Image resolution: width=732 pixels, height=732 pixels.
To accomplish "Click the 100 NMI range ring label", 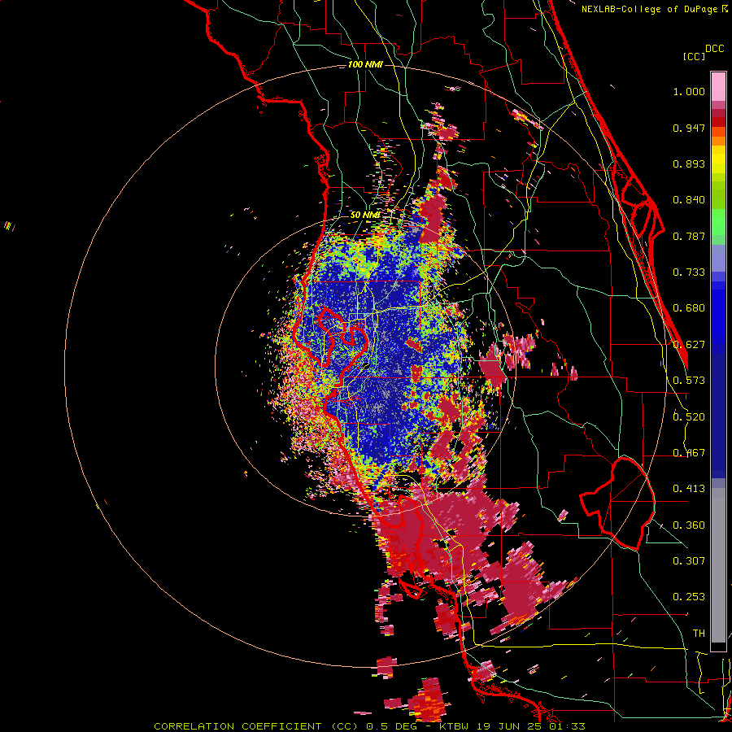I will pyautogui.click(x=365, y=64).
